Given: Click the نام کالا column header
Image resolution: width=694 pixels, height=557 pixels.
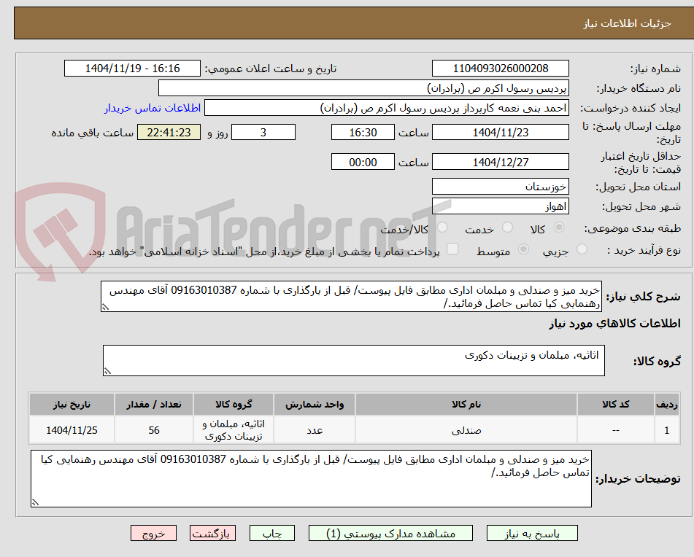Looking at the screenshot, I should (x=466, y=405).
